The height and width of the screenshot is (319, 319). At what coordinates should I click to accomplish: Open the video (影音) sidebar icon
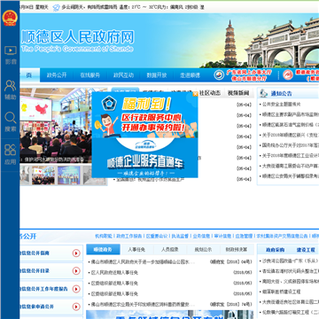[11, 51]
